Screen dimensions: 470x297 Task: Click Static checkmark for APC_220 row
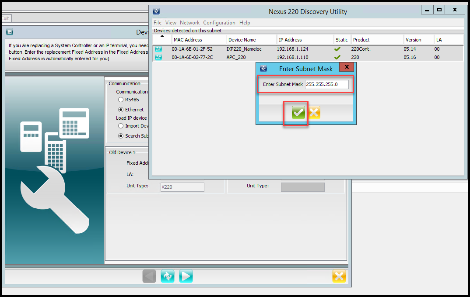tap(337, 57)
